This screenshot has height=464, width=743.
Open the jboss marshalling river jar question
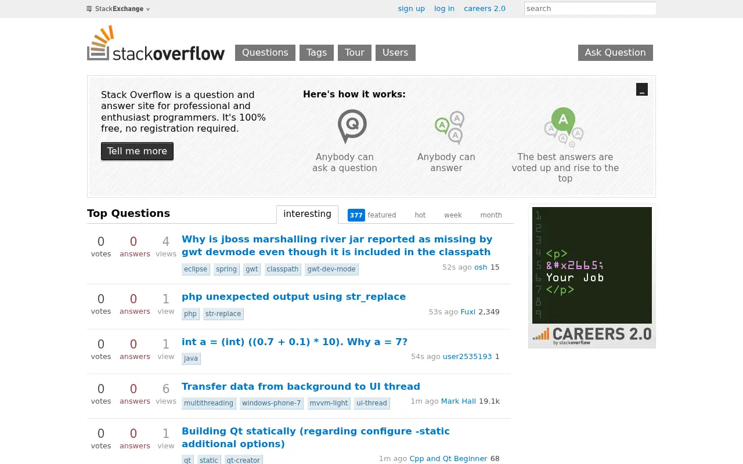337,245
